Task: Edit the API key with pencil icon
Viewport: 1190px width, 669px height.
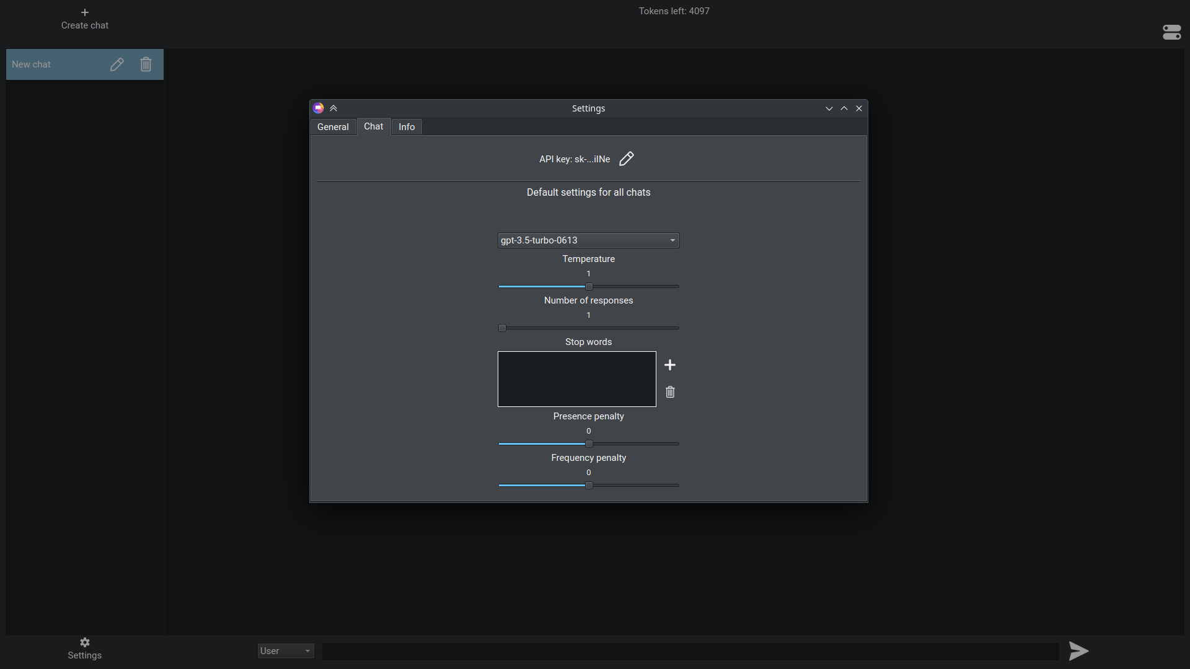Action: (x=627, y=159)
